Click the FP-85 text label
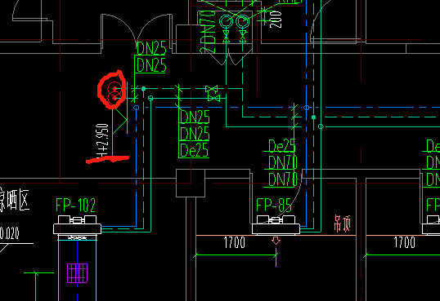440x301 pixels. pyautogui.click(x=274, y=206)
